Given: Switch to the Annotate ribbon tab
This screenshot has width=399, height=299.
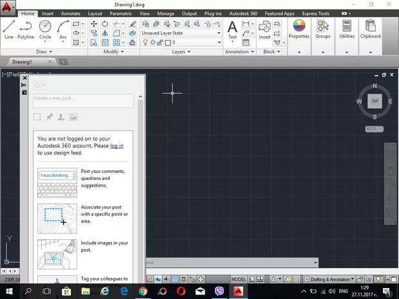Looking at the screenshot, I should (70, 13).
